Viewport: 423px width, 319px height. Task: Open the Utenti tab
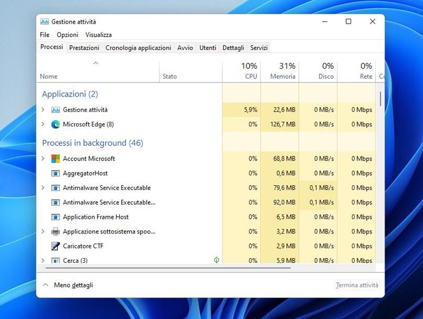208,48
